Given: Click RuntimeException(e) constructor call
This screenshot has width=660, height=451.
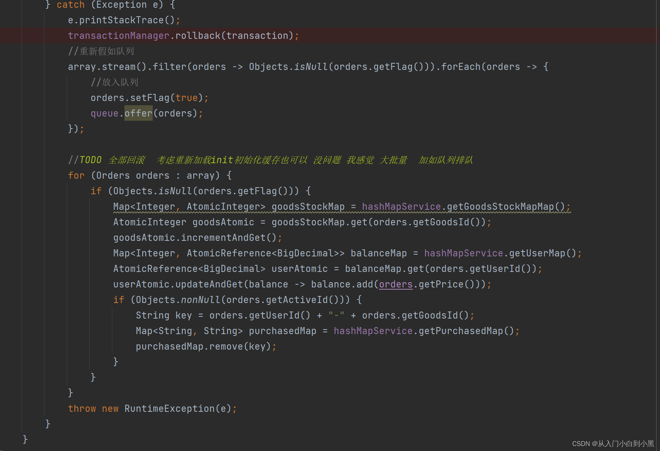Looking at the screenshot, I should (x=178, y=409).
